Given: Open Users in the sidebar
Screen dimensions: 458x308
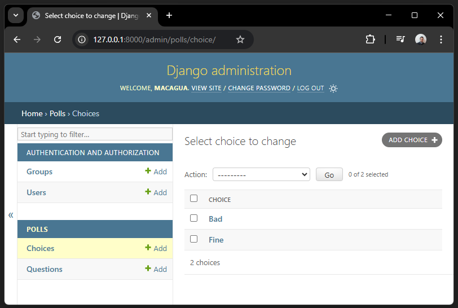Looking at the screenshot, I should pyautogui.click(x=36, y=192).
